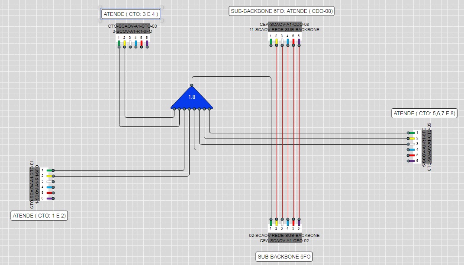The height and width of the screenshot is (265, 464).
Task: Select white fiber 3 of the CTO-05 cable
Action: 412,144
